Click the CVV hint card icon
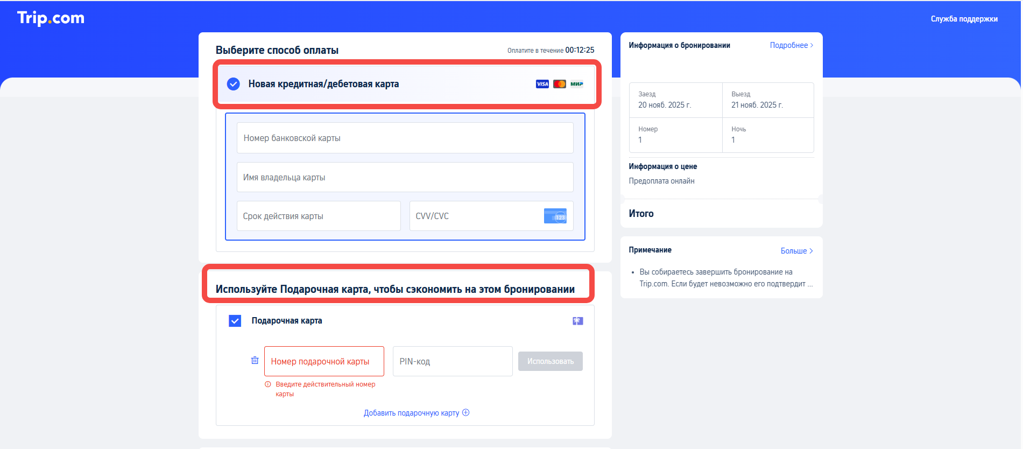The height and width of the screenshot is (449, 1023). pyautogui.click(x=555, y=216)
